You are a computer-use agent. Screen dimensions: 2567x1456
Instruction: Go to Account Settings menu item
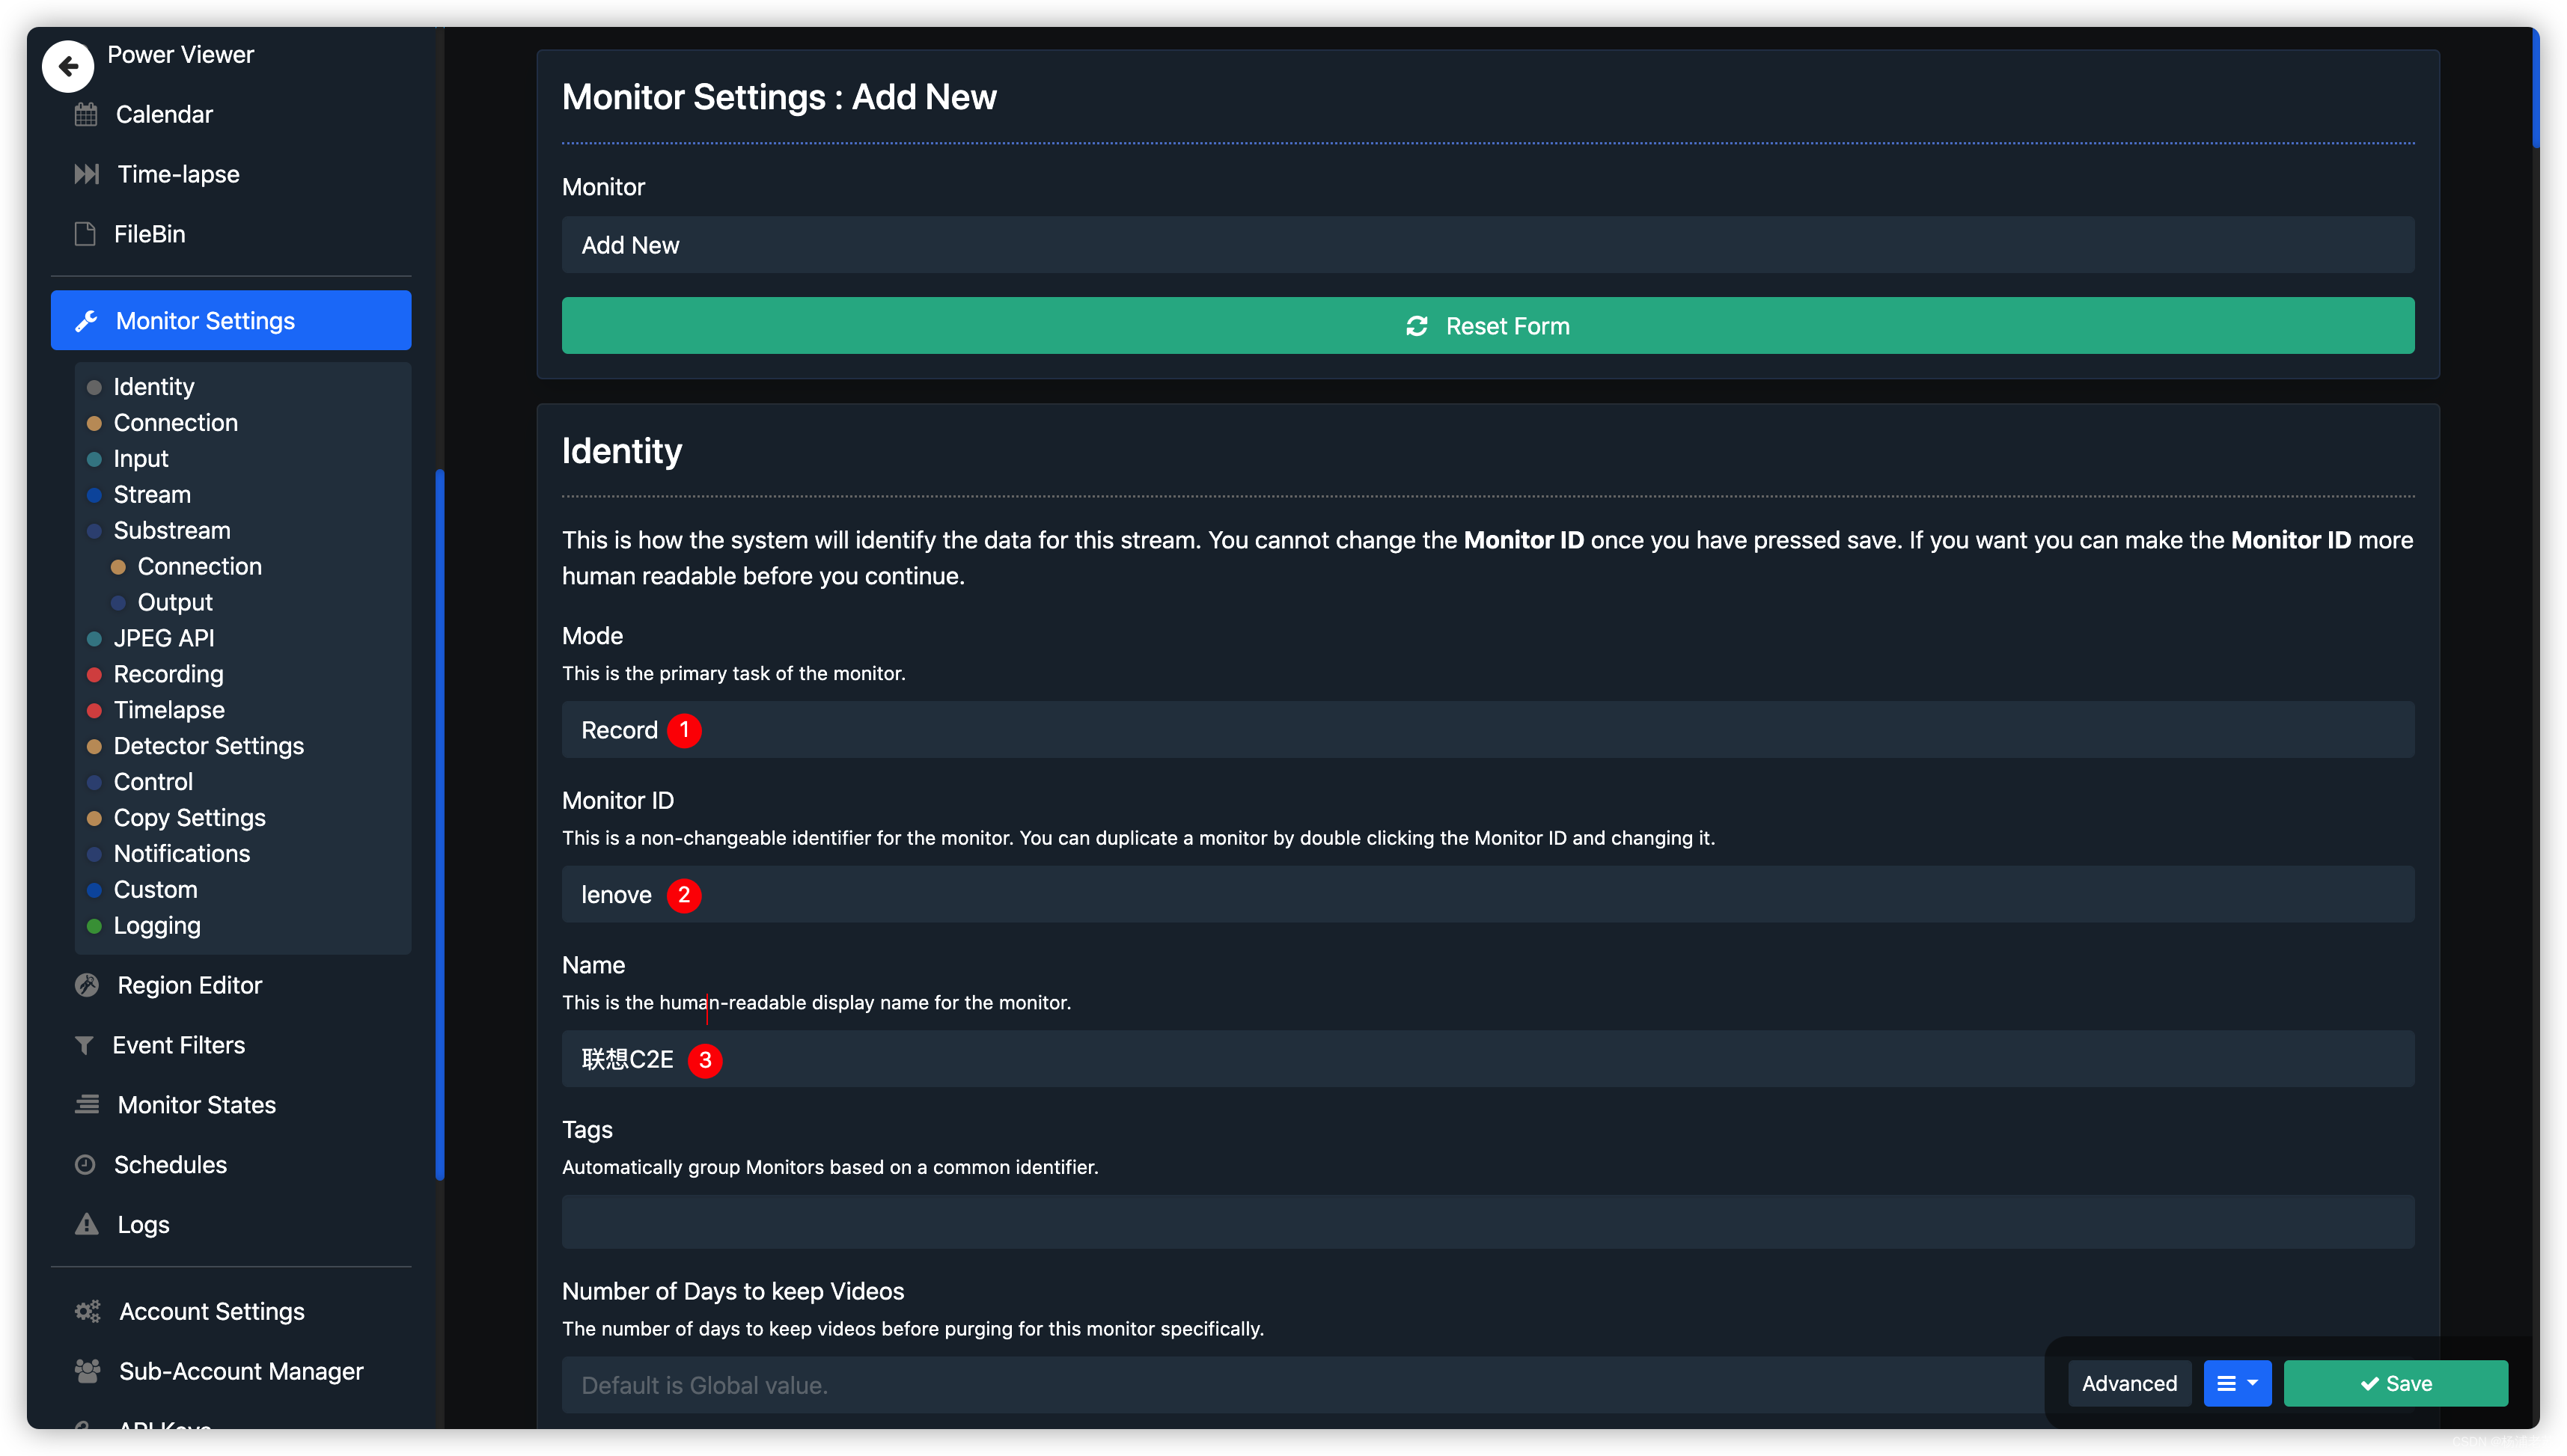[x=211, y=1311]
